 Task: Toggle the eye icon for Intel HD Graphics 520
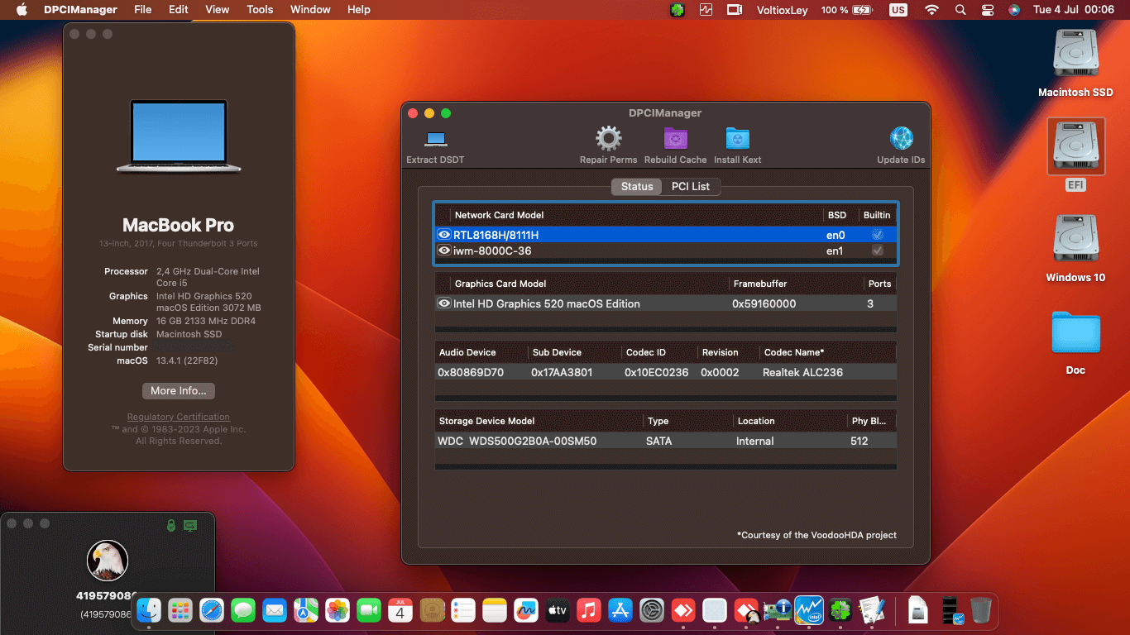(x=444, y=303)
